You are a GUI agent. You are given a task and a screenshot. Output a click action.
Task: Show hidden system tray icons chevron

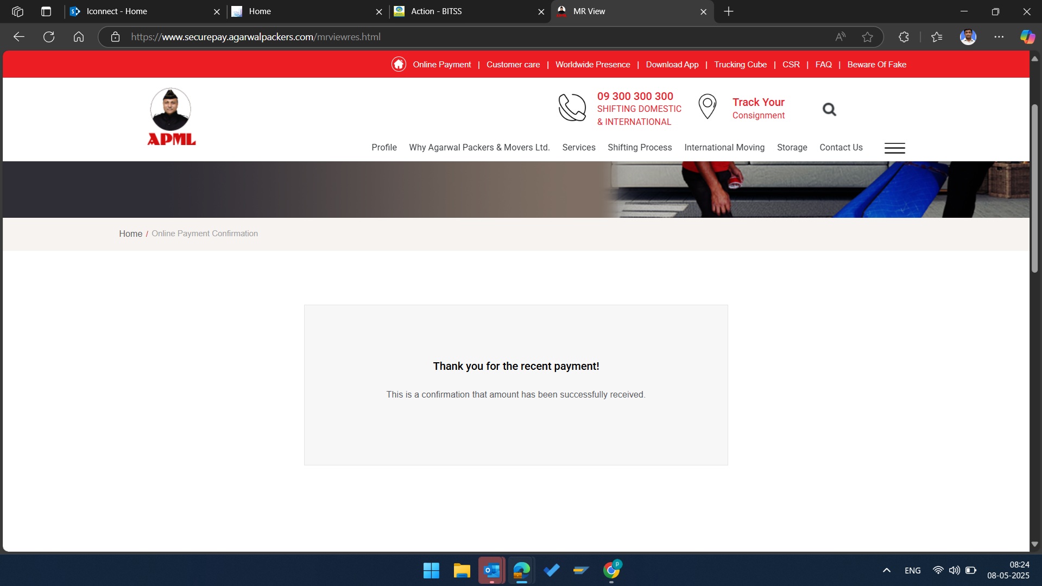[886, 570]
